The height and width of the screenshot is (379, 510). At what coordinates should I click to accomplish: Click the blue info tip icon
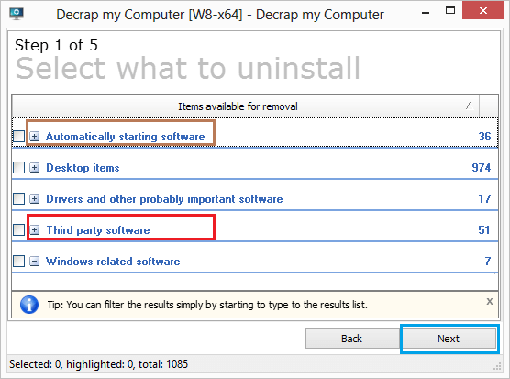(29, 305)
